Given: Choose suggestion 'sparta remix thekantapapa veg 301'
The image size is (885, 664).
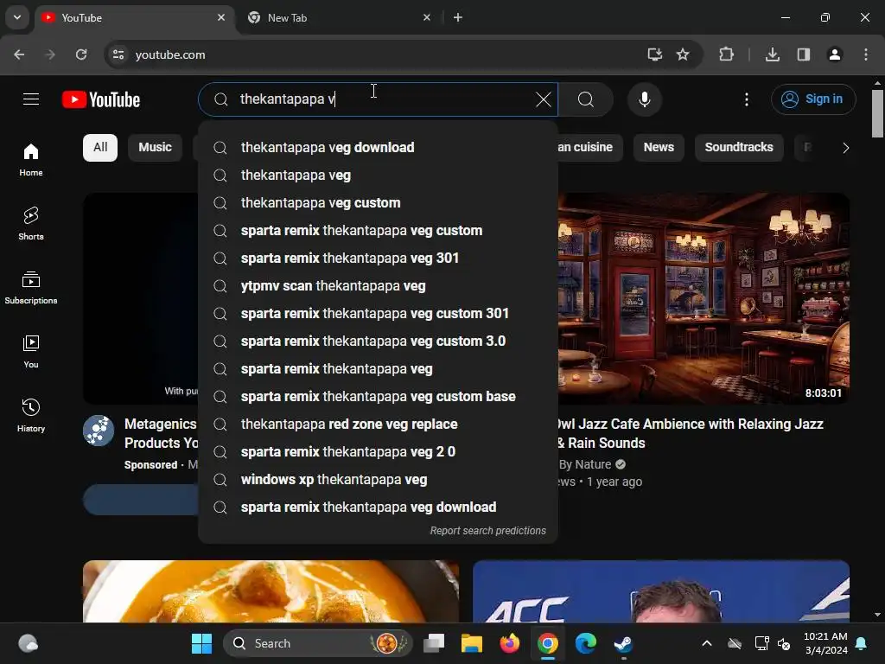Looking at the screenshot, I should click(379, 258).
